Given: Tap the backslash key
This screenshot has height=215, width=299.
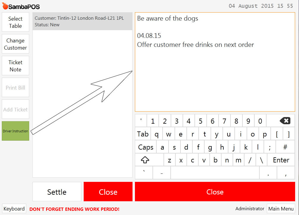Looking at the screenshot, I should [261, 160].
